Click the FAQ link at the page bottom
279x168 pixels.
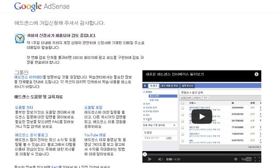tap(55, 167)
